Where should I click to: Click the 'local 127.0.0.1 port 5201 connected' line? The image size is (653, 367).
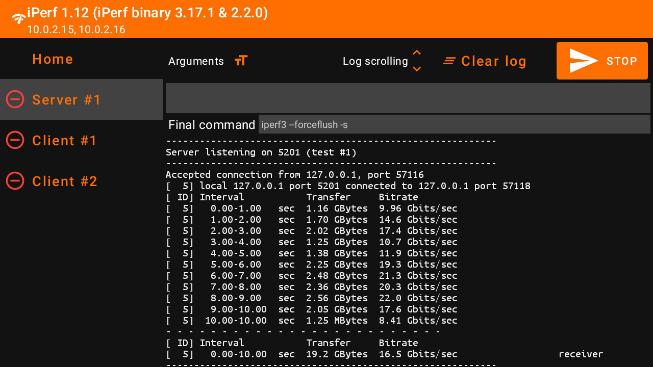[x=348, y=186]
